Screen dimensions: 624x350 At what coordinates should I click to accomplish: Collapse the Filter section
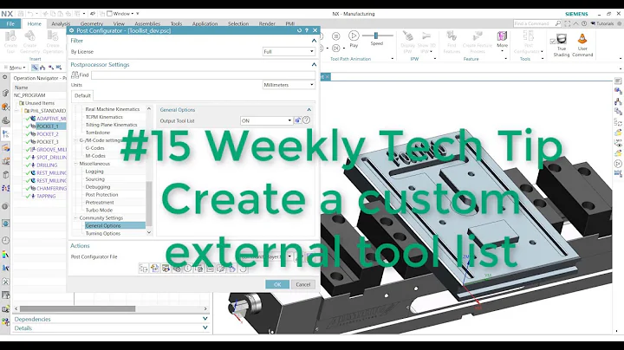tap(314, 41)
